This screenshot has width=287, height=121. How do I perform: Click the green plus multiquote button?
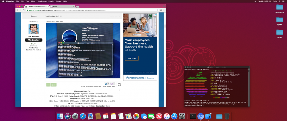48,85
